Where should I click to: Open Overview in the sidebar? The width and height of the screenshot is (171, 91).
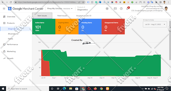point(11,17)
